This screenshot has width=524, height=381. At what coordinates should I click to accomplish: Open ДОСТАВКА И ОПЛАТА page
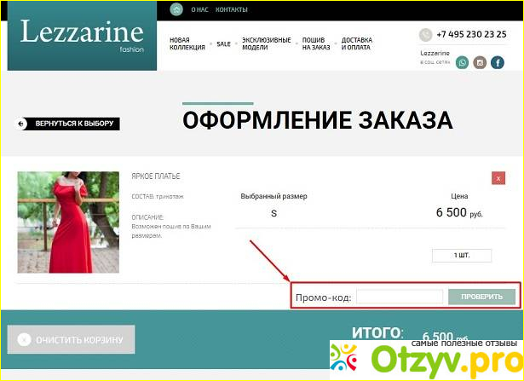pyautogui.click(x=357, y=43)
